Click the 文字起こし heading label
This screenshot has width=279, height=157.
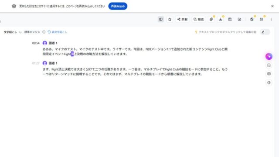tap(10, 32)
